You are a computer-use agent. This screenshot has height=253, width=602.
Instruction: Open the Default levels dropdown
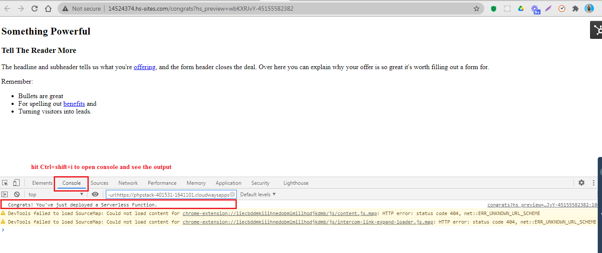(x=257, y=194)
